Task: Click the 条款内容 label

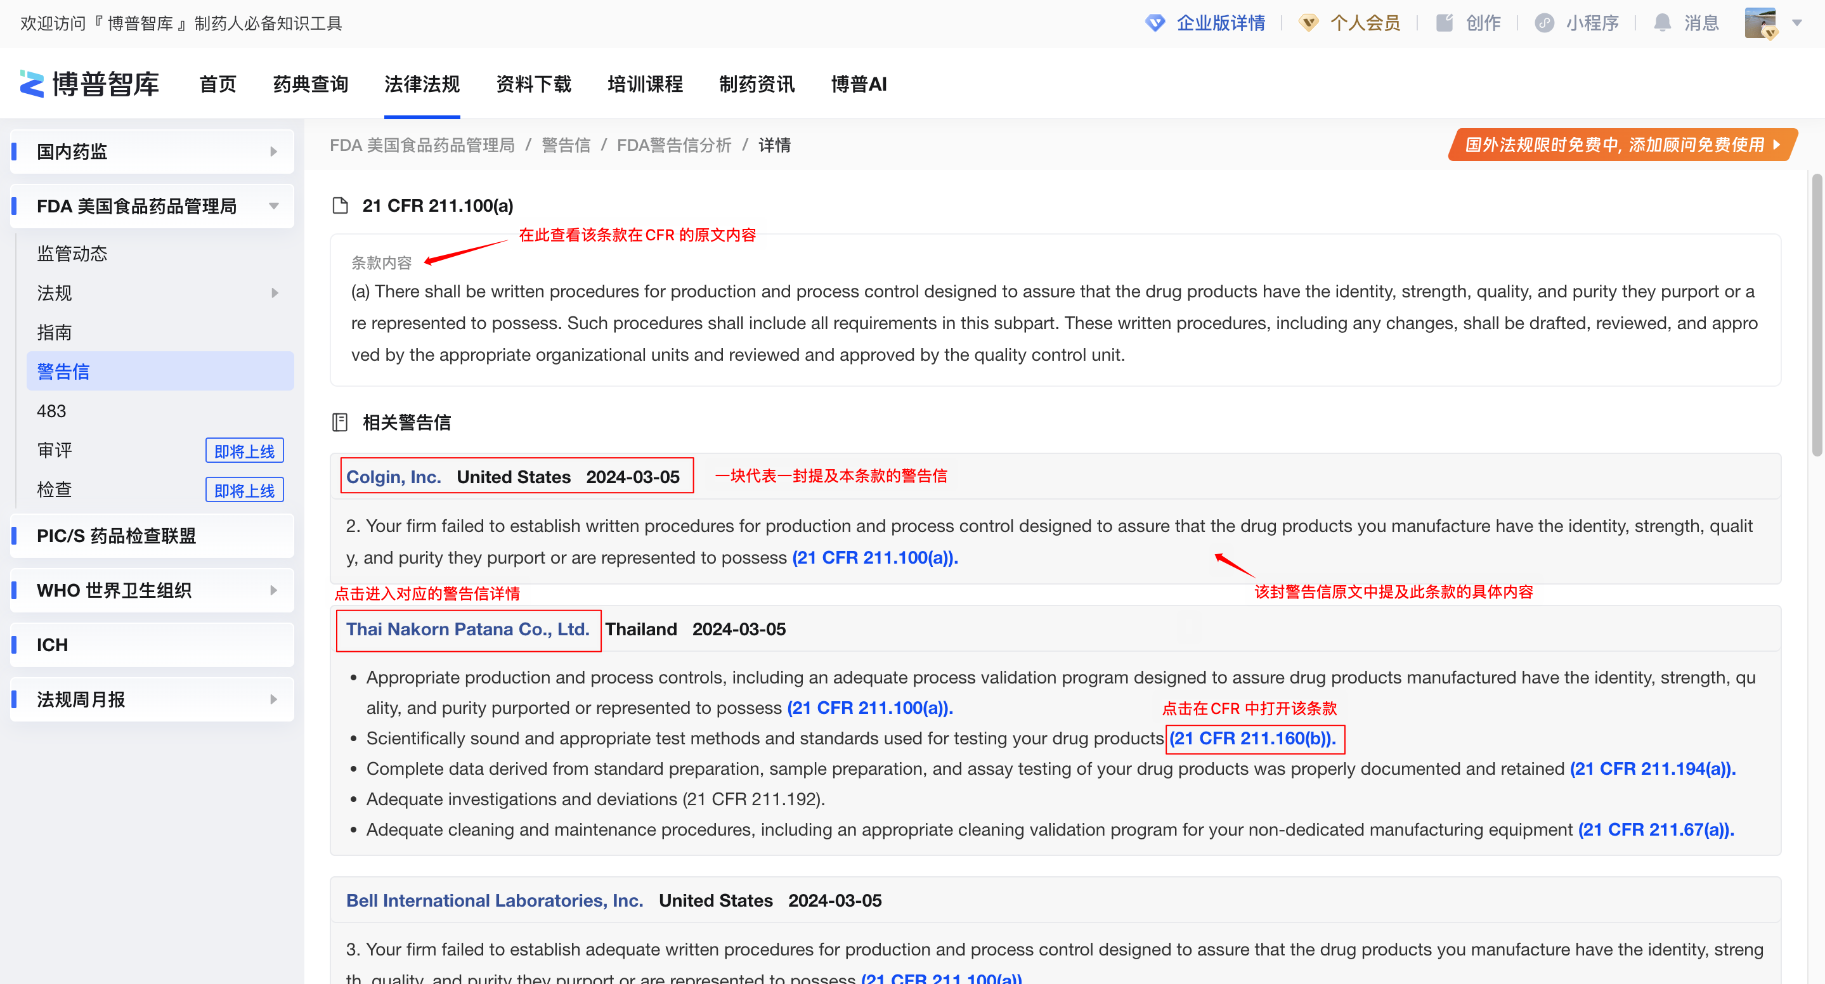Action: click(381, 263)
